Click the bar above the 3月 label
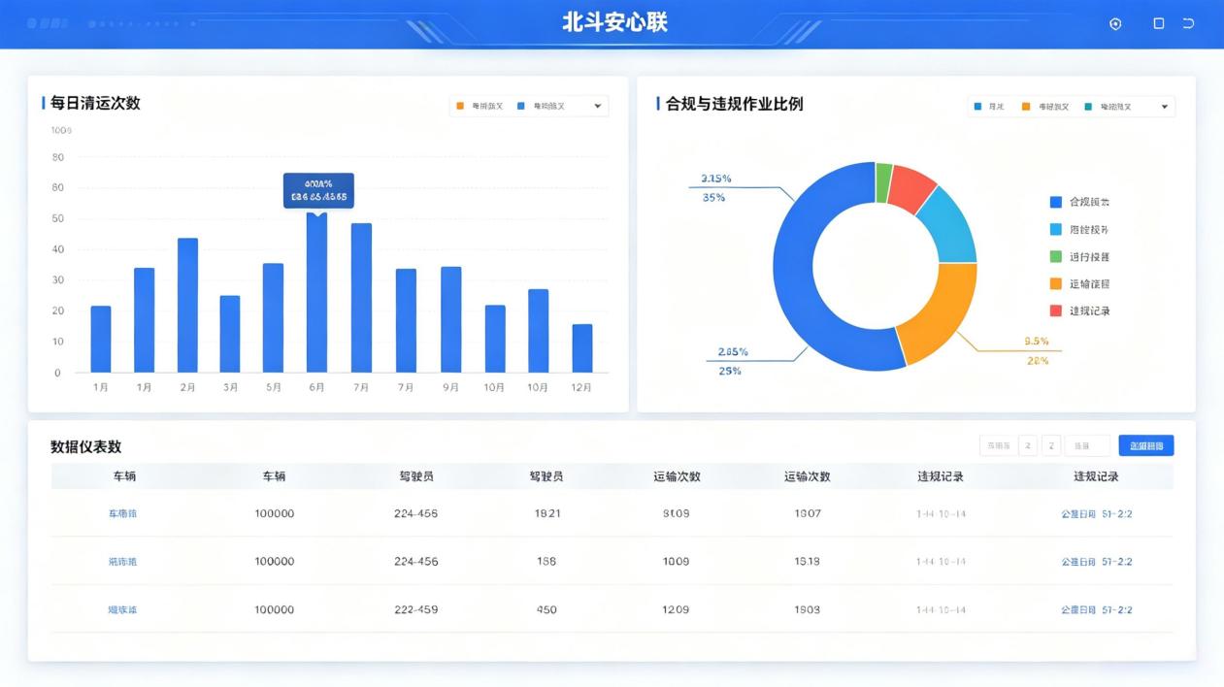 (x=230, y=334)
